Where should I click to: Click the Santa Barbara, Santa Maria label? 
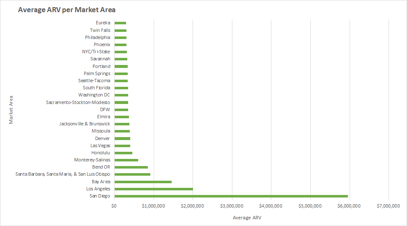click(63, 174)
